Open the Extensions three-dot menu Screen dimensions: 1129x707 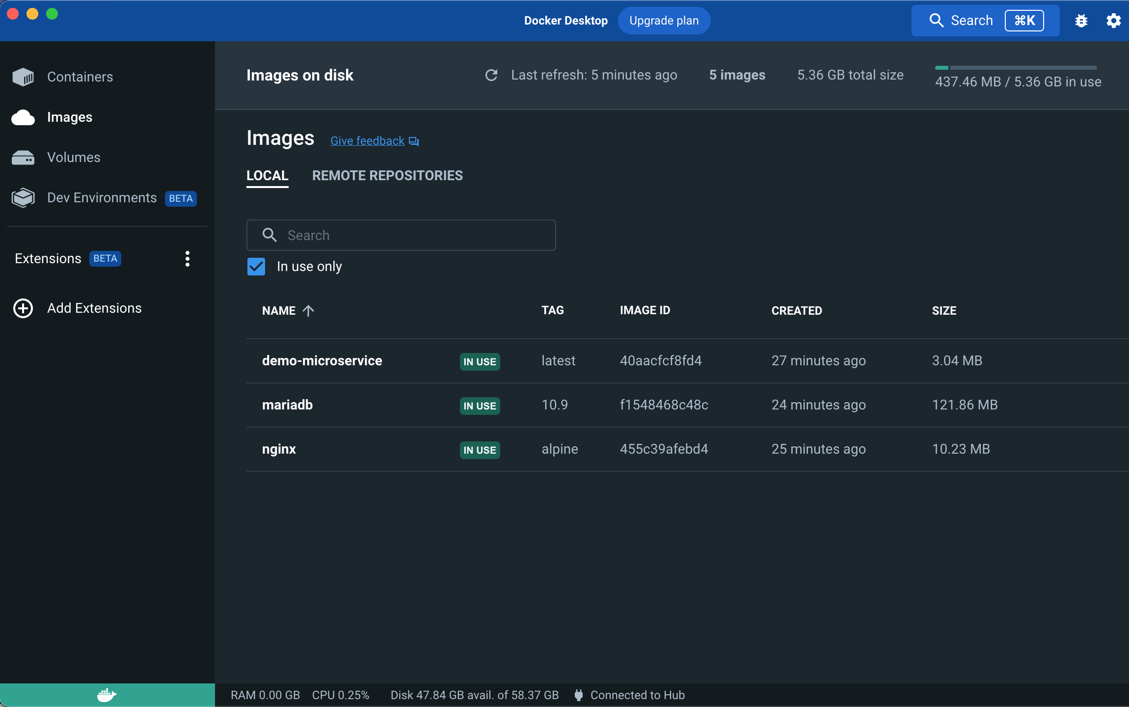pos(187,259)
